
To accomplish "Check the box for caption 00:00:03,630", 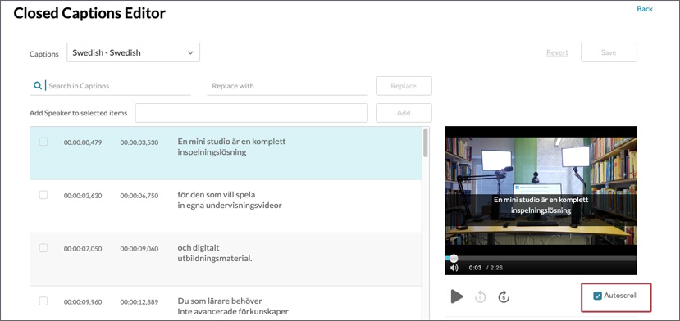I will click(x=43, y=195).
